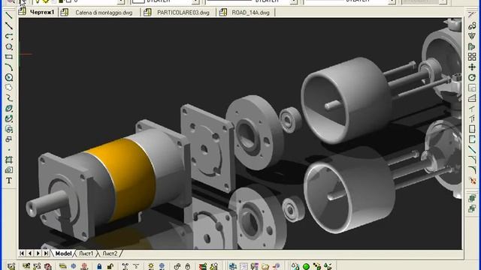481x270 pixels.
Task: Click the Mirror tool
Action: (x=472, y=36)
